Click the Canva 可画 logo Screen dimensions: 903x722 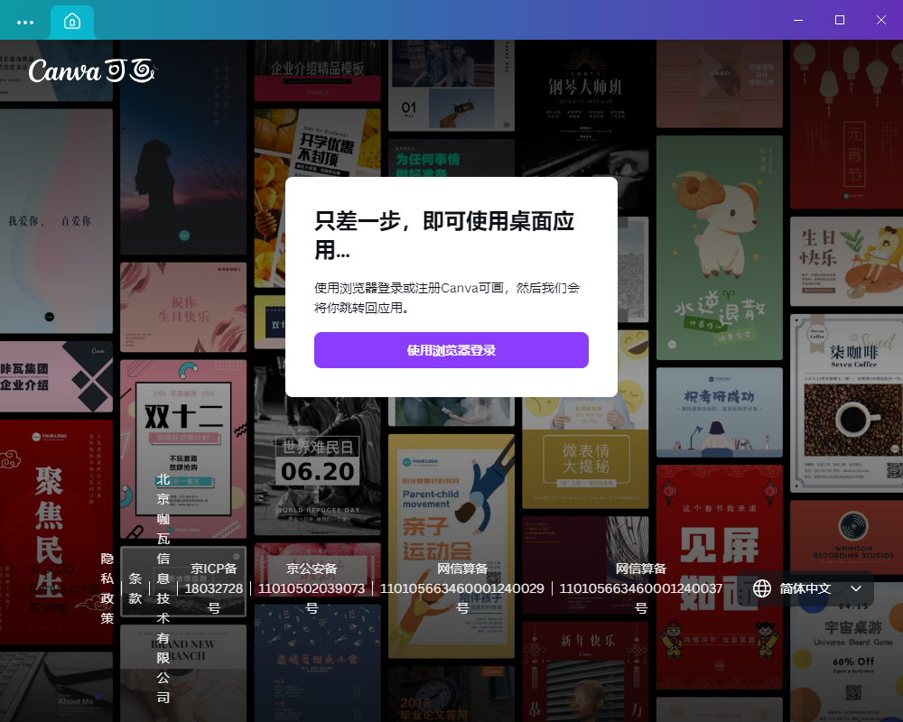tap(91, 70)
